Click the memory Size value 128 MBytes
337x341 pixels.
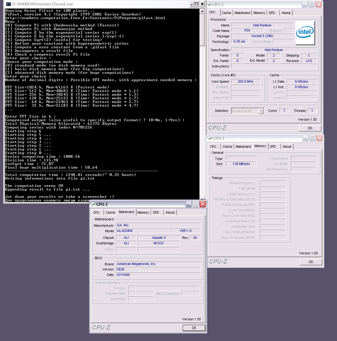[x=241, y=164]
